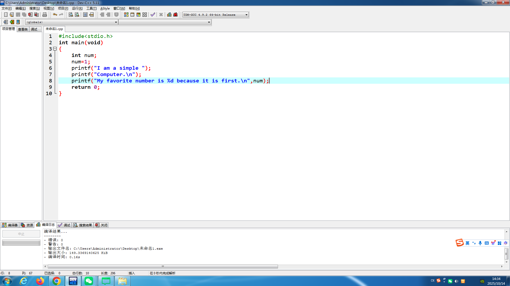Open the 资源 bottom tab

coord(27,225)
